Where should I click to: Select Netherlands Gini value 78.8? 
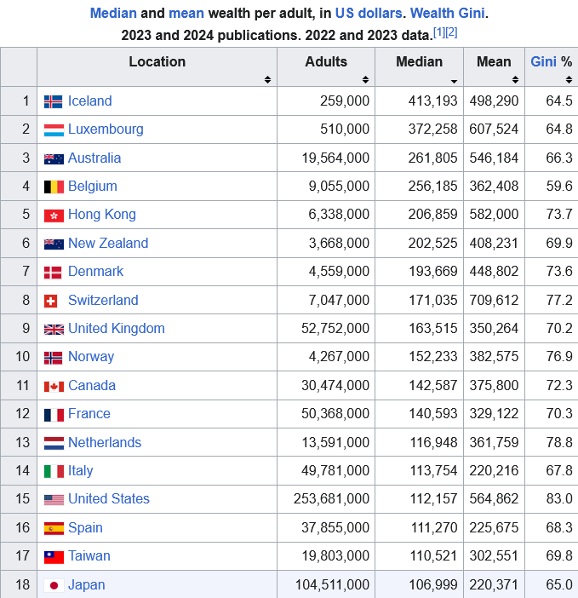[559, 442]
